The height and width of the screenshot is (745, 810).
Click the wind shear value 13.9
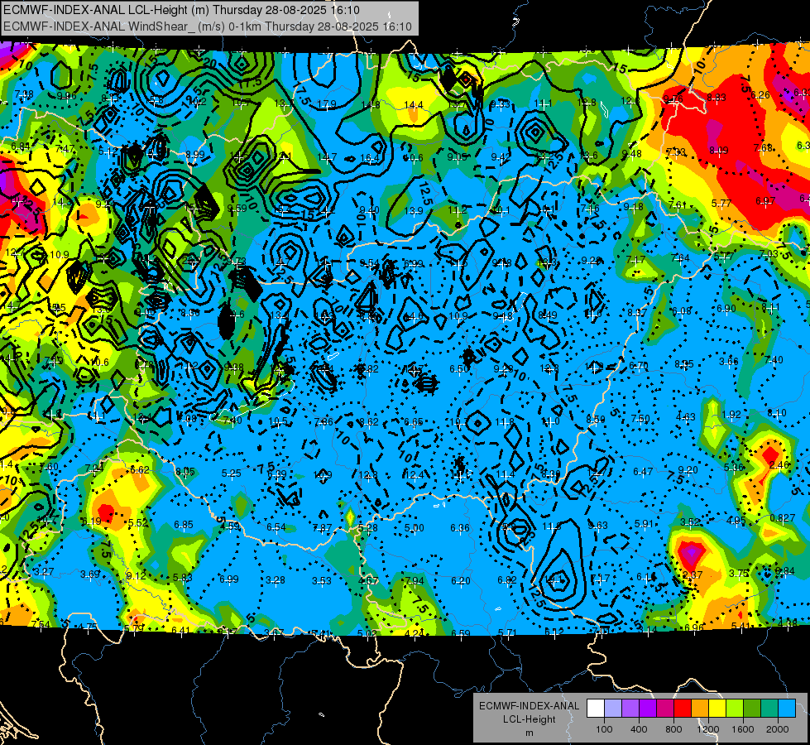click(x=413, y=210)
